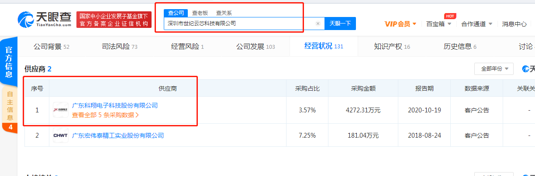The image size is (535, 176).
Task: Click the 报告期 column header
Action: click(x=425, y=88)
